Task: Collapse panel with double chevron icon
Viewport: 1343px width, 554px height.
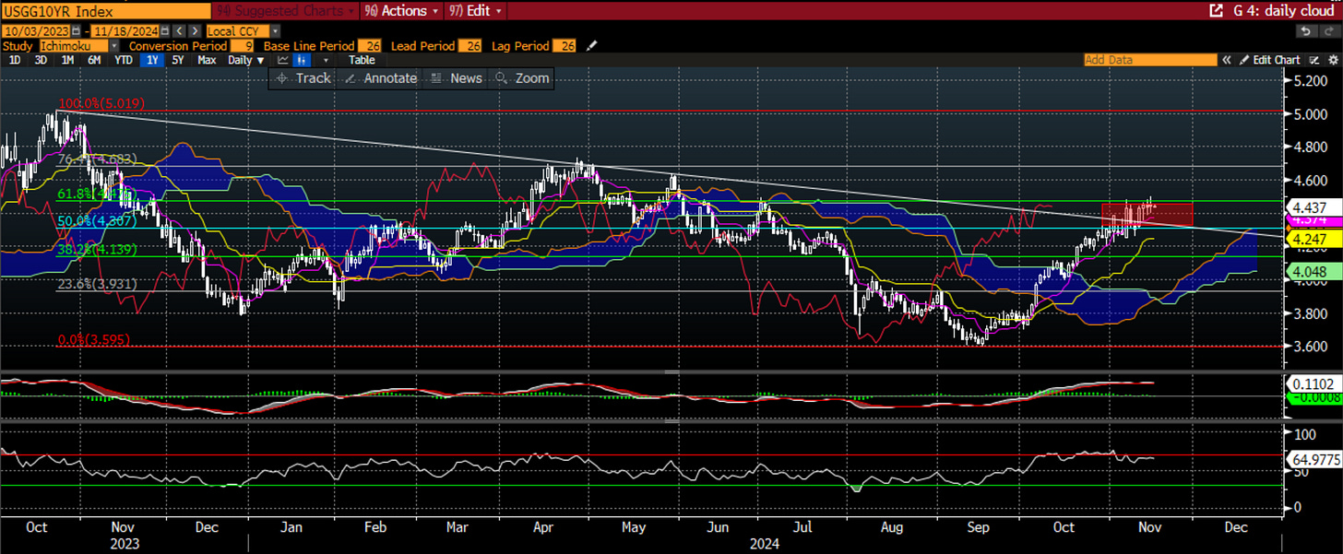Action: [x=1227, y=60]
